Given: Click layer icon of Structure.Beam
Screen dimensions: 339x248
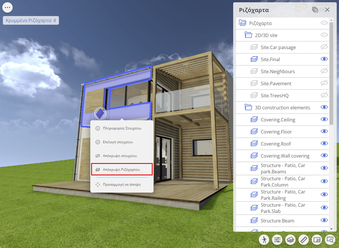Looking at the screenshot, I should [x=254, y=220].
